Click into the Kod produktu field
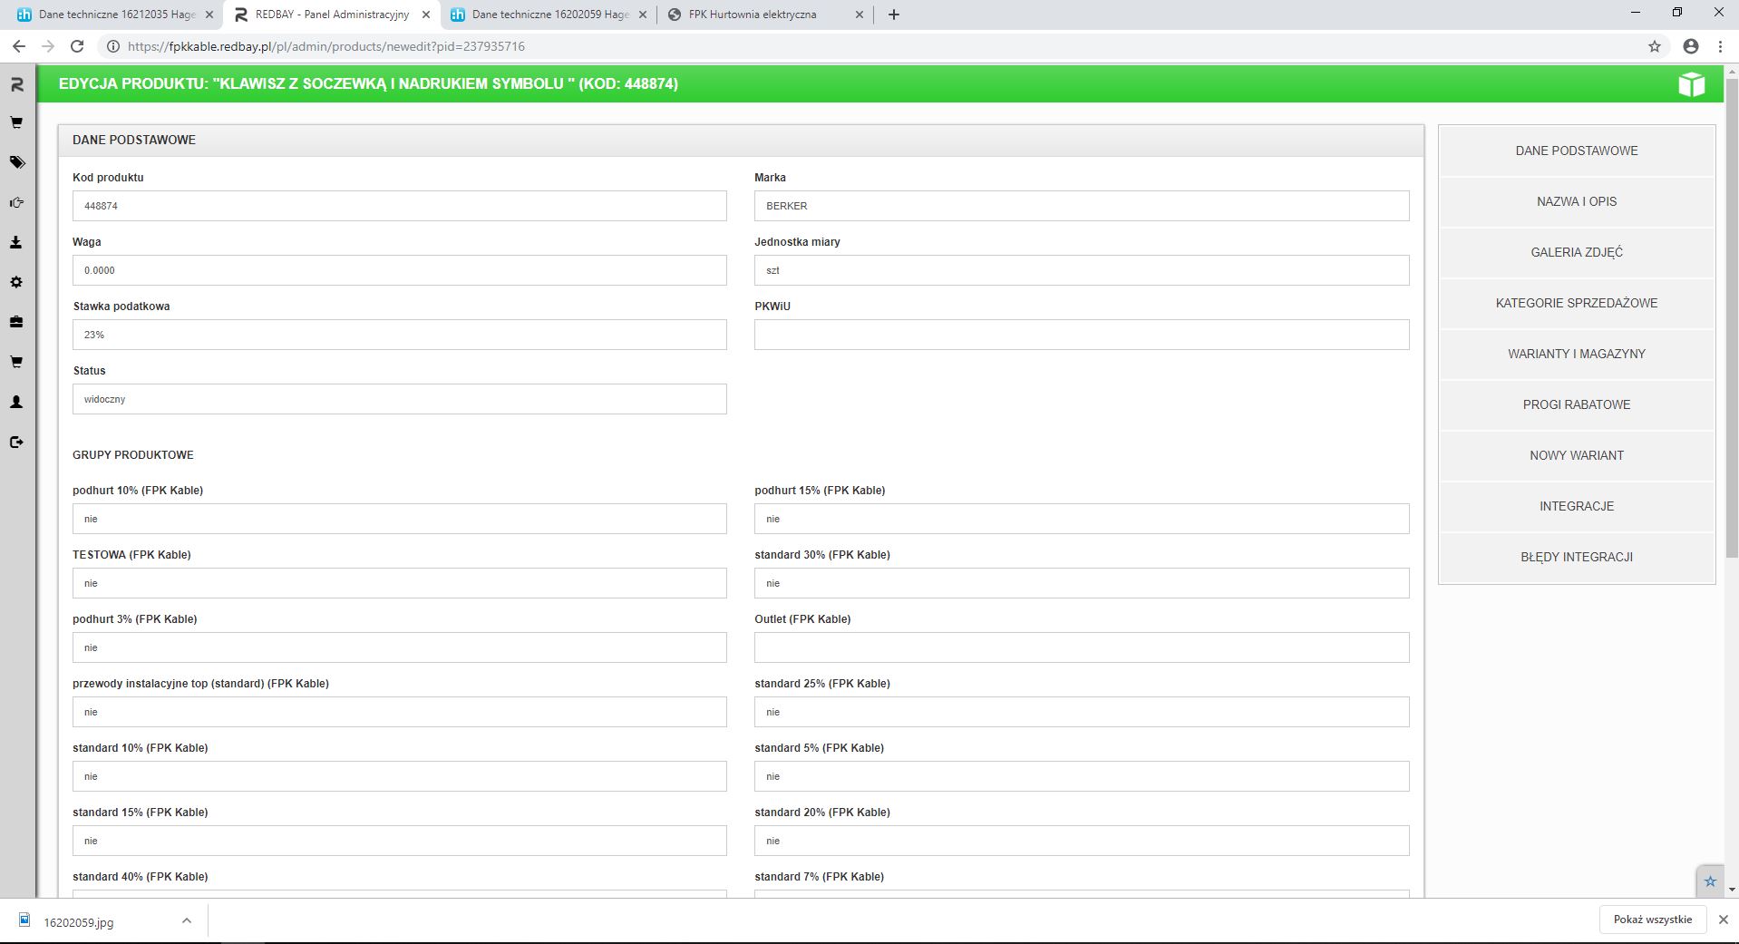Viewport: 1739px width, 944px height. pyautogui.click(x=399, y=206)
